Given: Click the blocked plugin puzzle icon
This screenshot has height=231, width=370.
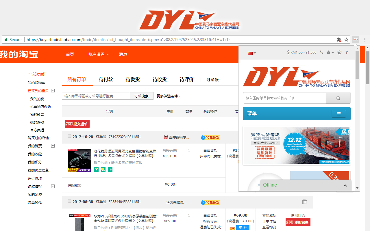Looking at the screenshot, I should point(339,40).
